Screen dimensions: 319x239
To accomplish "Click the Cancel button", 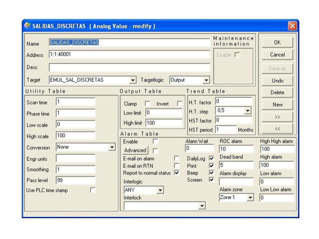I will pos(277,55).
